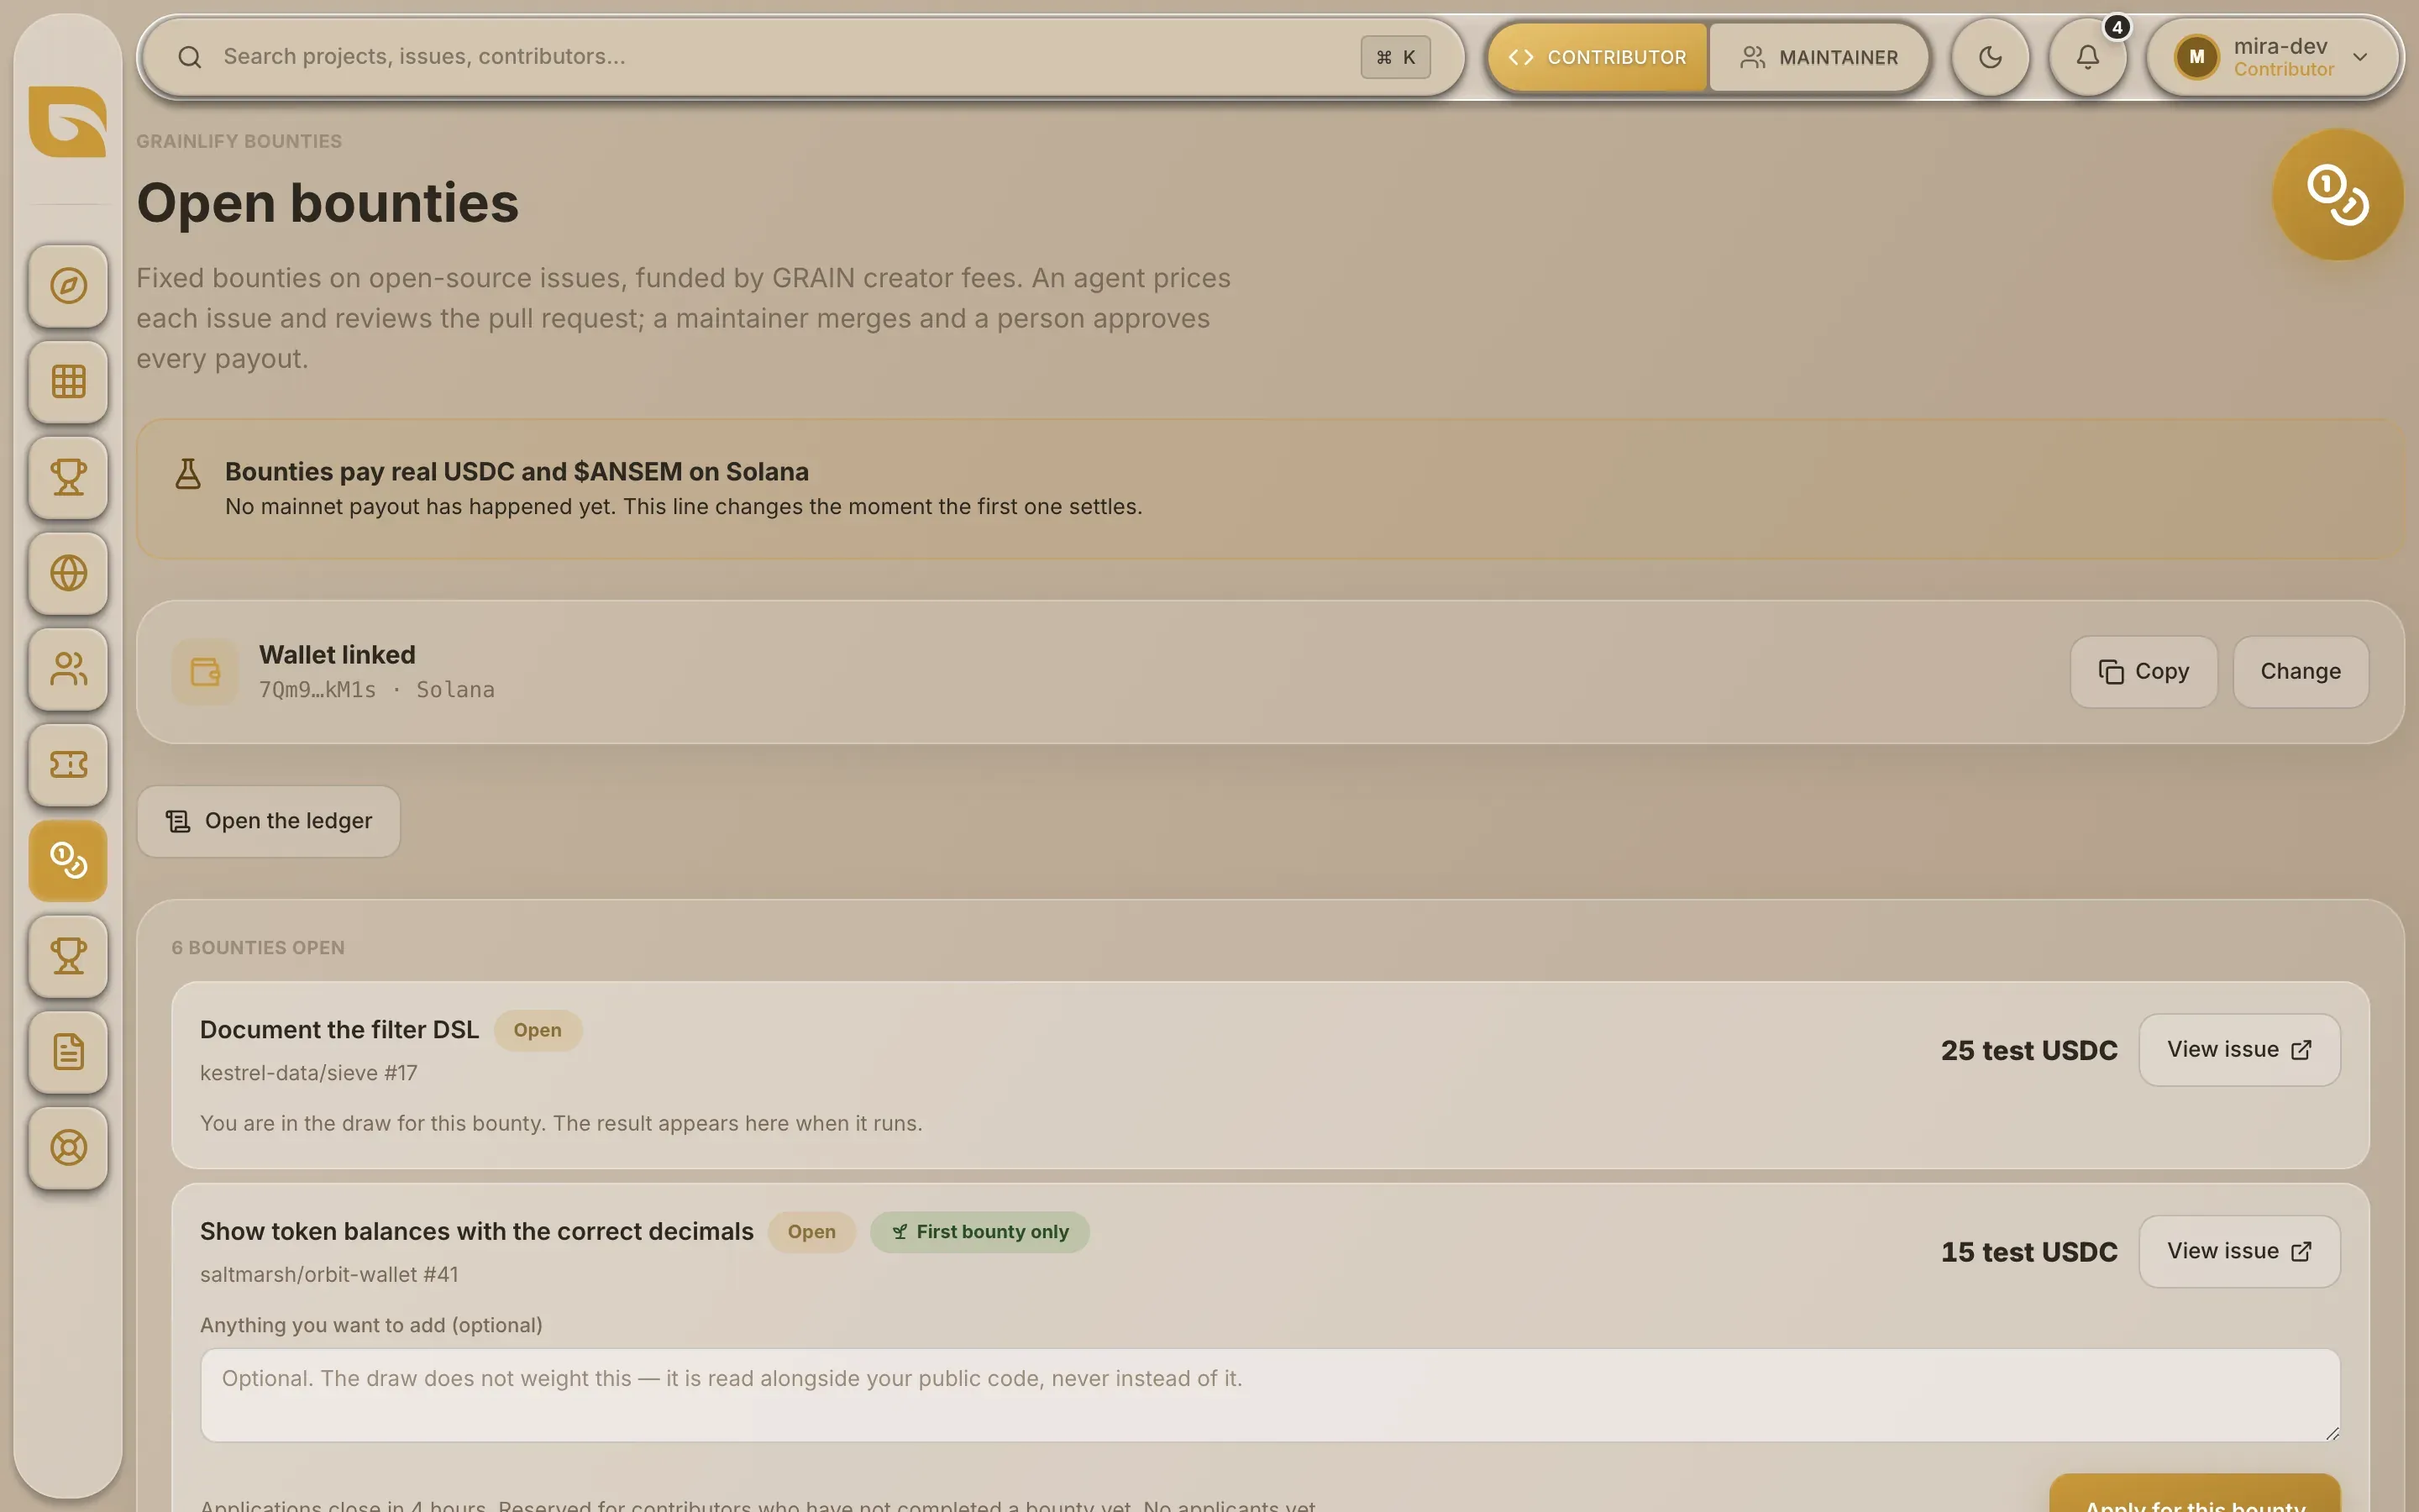Click the wallet icon beside Wallet linked
This screenshot has height=1512, width=2419.
click(x=205, y=672)
